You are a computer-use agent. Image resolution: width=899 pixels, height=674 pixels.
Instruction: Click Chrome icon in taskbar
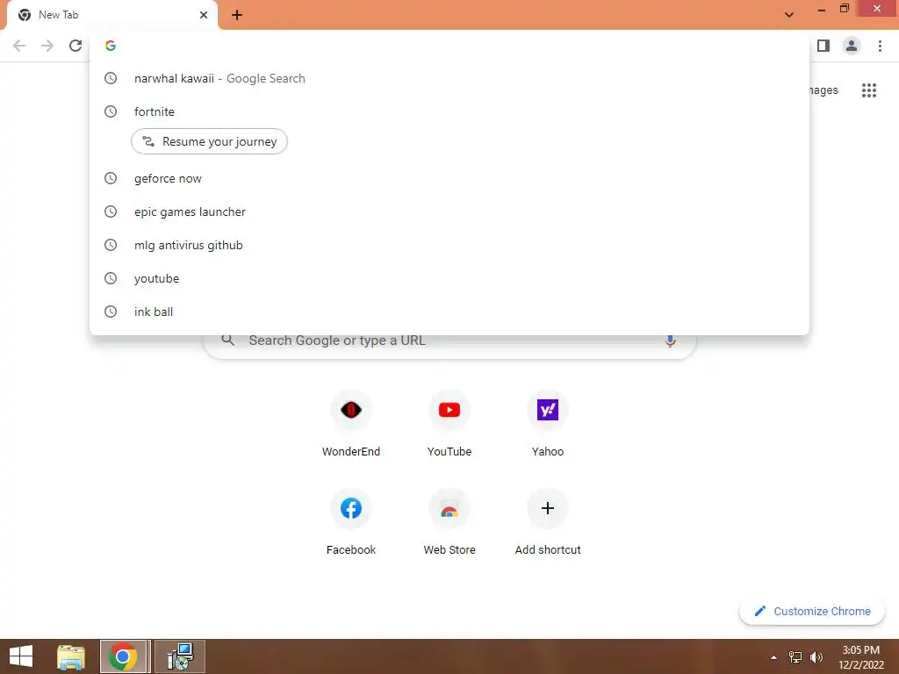pyautogui.click(x=122, y=656)
